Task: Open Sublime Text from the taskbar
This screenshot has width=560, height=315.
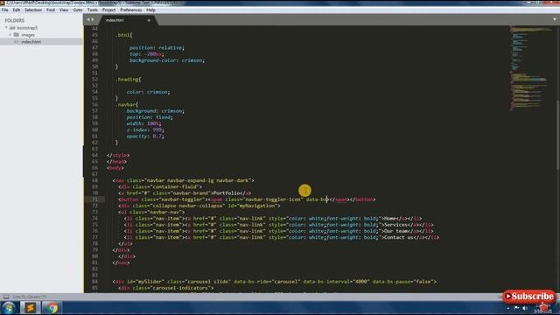Action: [30, 308]
